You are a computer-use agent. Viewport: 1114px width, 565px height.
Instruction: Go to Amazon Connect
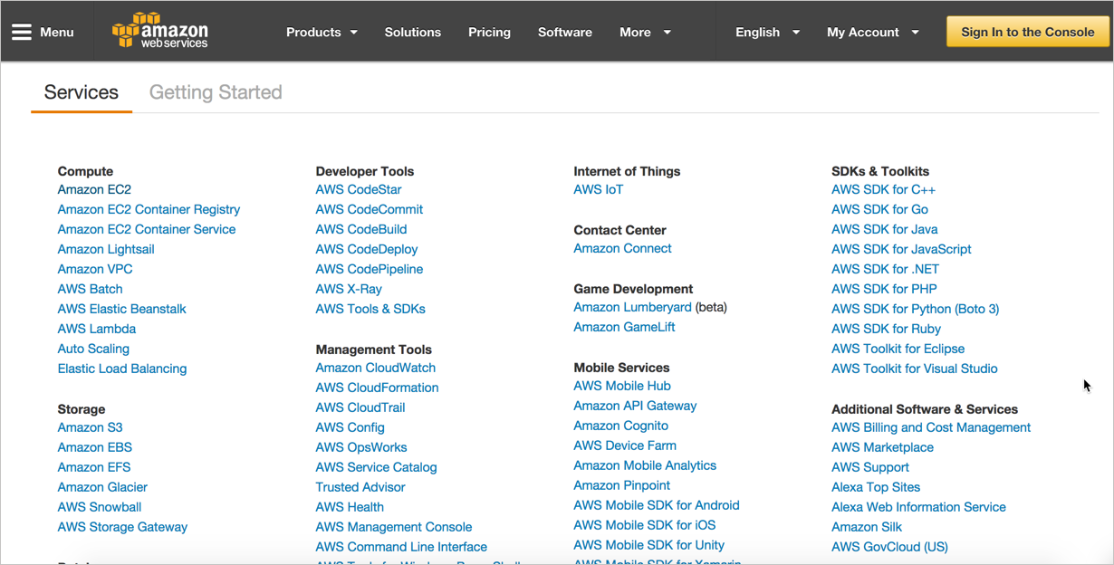point(623,248)
